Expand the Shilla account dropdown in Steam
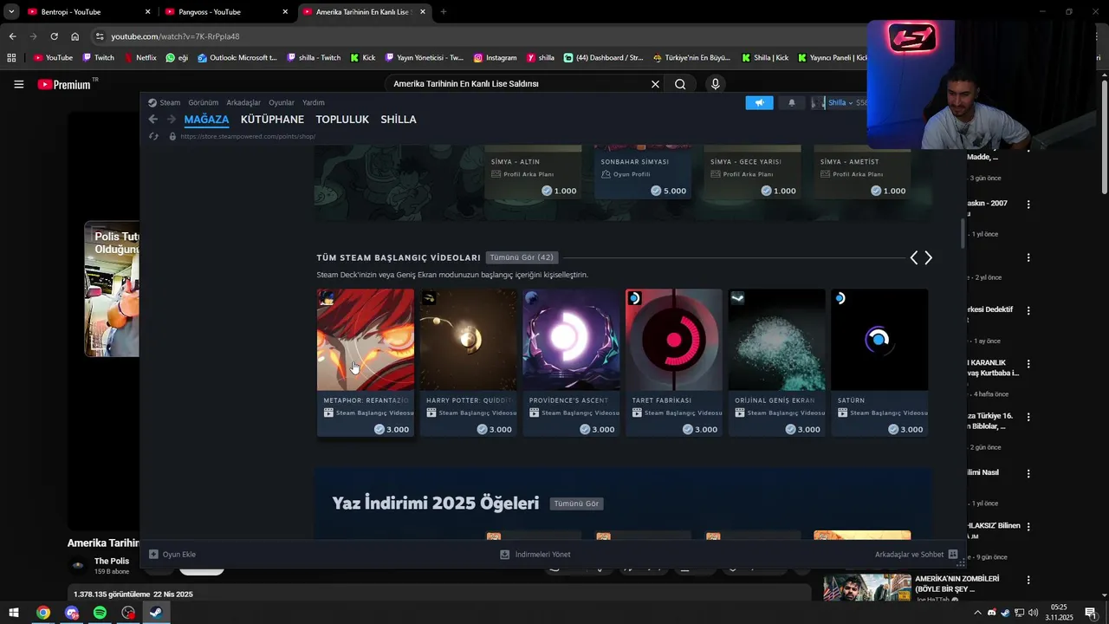Image resolution: width=1109 pixels, height=624 pixels. 840,102
